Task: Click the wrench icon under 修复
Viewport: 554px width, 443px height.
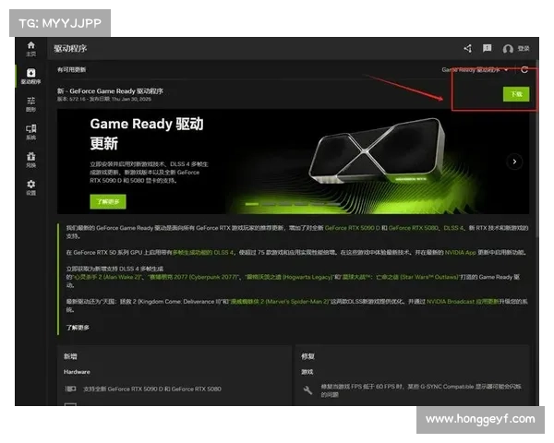Action: [x=307, y=390]
